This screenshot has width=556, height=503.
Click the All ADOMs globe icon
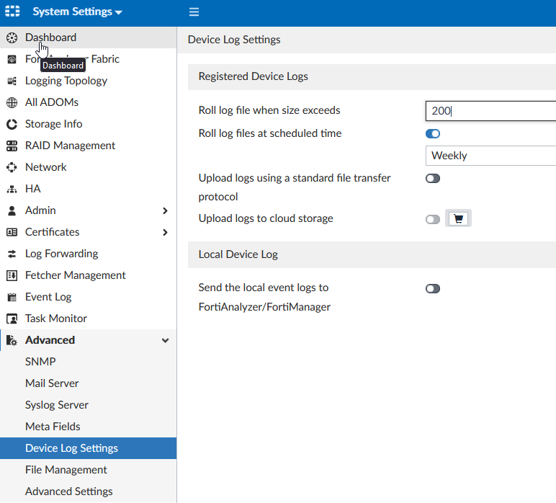[x=12, y=102]
